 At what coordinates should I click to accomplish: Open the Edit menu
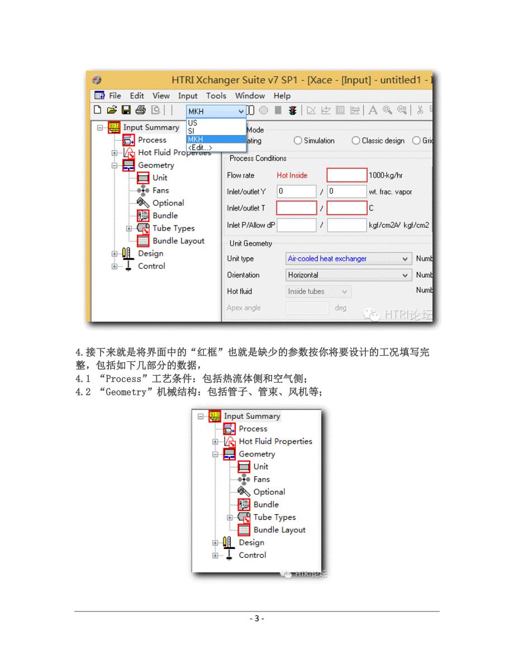pos(137,96)
